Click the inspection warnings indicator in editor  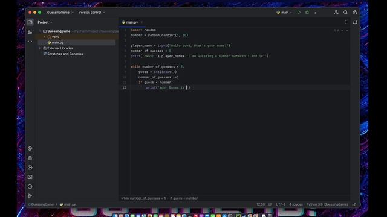336,31
